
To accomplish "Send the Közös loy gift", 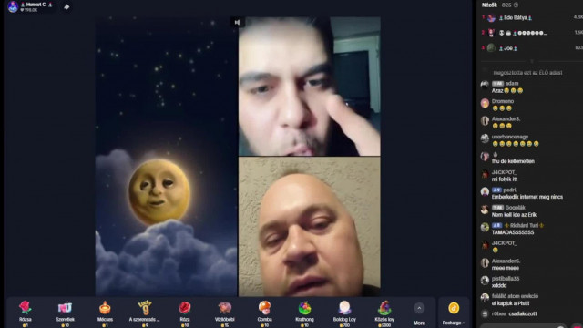I will coord(384,313).
